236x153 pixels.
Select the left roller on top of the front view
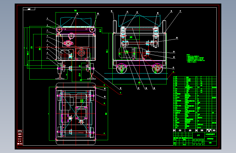click(59, 29)
